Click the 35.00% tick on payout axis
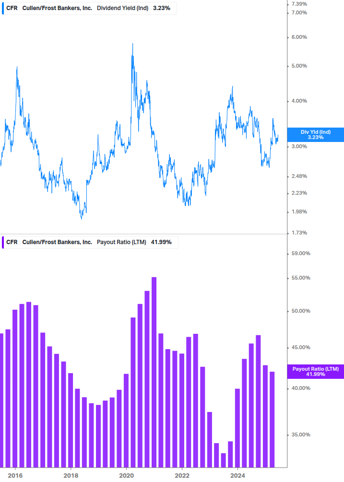This screenshot has width=344, height=482. [x=301, y=435]
